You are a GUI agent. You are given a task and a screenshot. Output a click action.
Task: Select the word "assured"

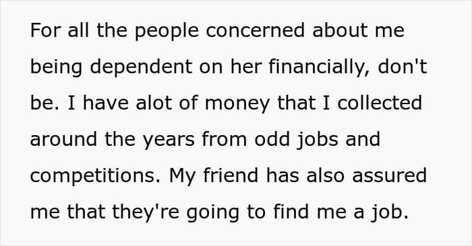coord(390,175)
